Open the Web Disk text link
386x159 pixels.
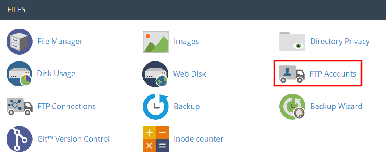[x=189, y=74]
